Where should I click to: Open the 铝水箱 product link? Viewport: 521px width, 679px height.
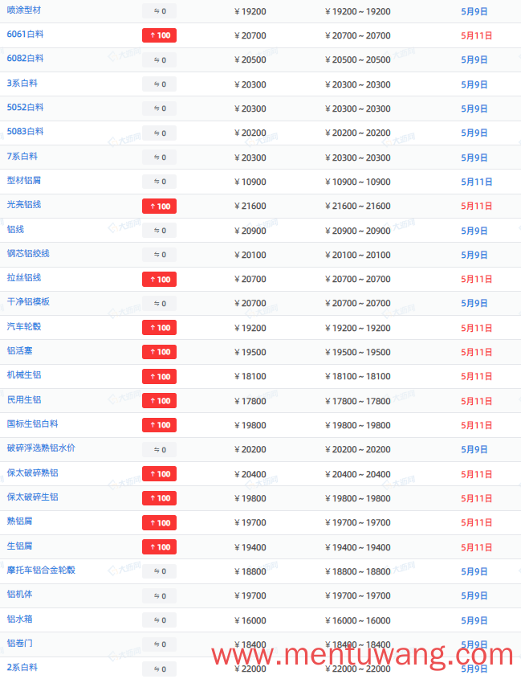(19, 620)
